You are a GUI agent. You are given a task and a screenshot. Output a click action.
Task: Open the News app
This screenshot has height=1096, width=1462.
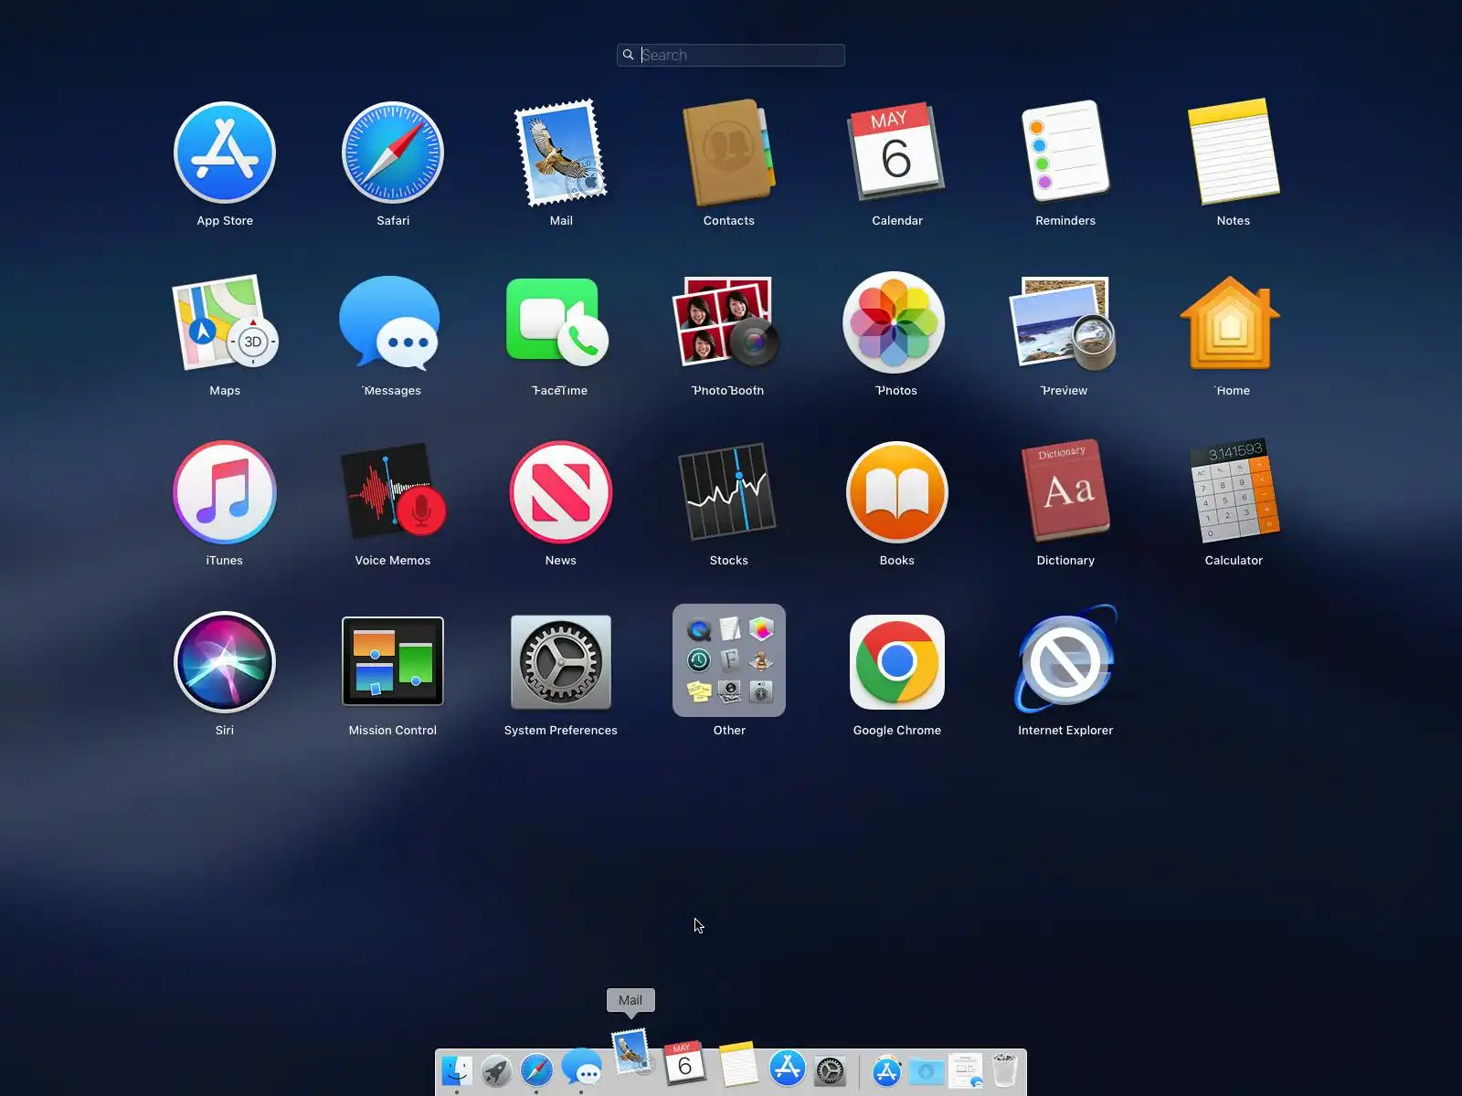click(561, 492)
